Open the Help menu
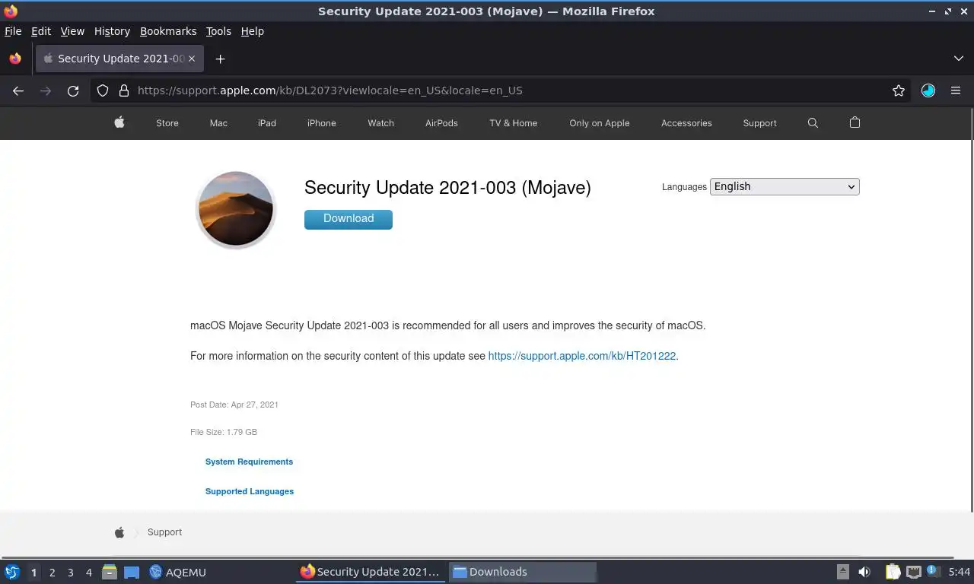Screen dimensions: 974x584 click(x=253, y=31)
